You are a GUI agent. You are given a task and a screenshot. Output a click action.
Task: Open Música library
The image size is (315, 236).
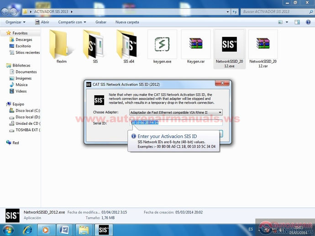click(21, 85)
